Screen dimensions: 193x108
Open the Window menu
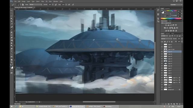pos(55,1)
